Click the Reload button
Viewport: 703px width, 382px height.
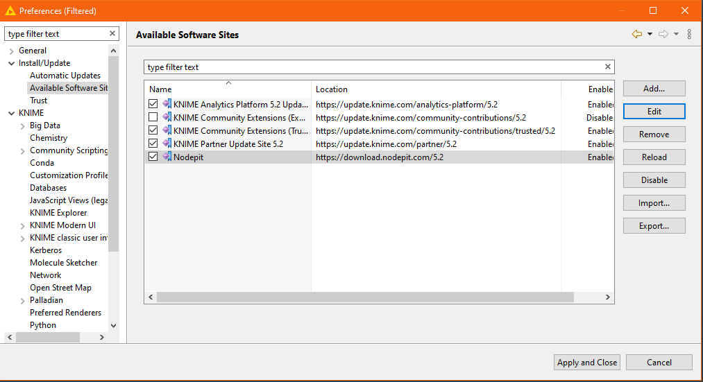coord(654,157)
